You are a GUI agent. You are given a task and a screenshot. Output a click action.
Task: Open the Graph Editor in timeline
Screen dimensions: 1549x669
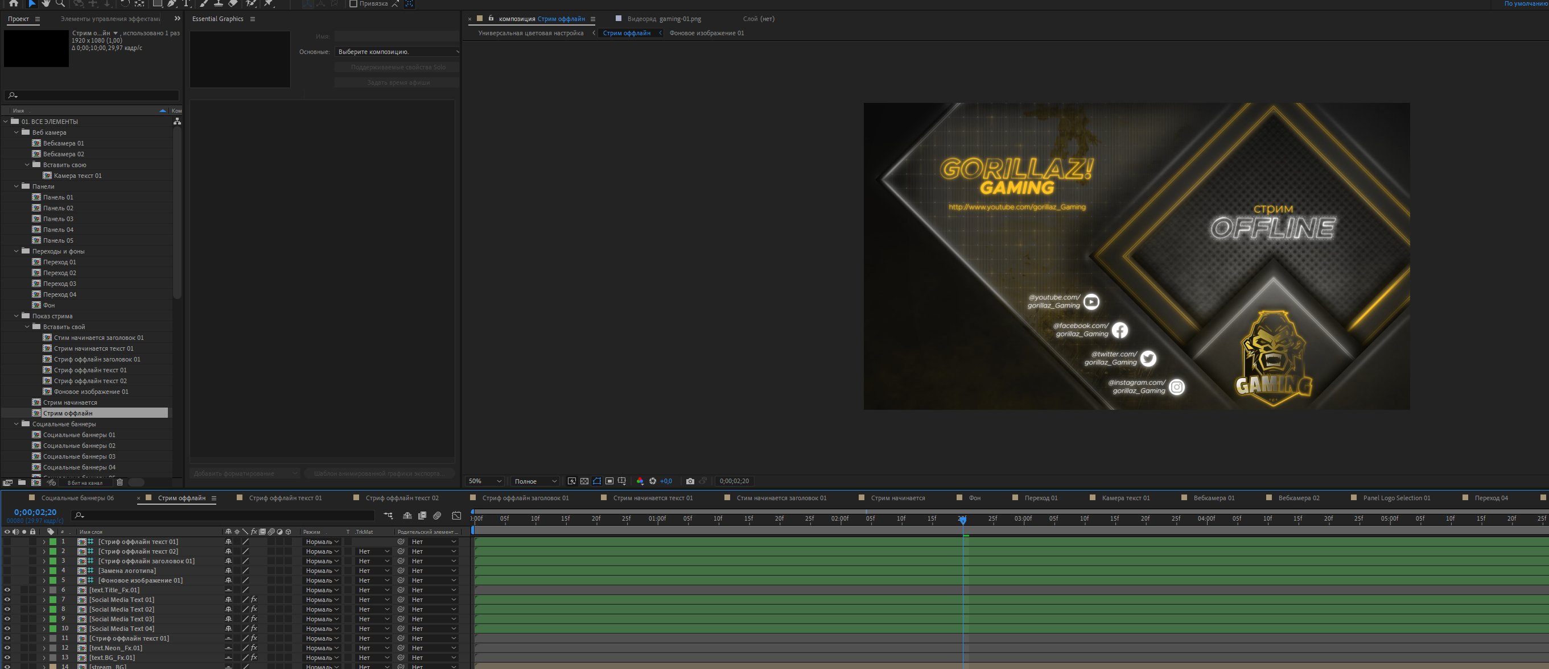(456, 516)
